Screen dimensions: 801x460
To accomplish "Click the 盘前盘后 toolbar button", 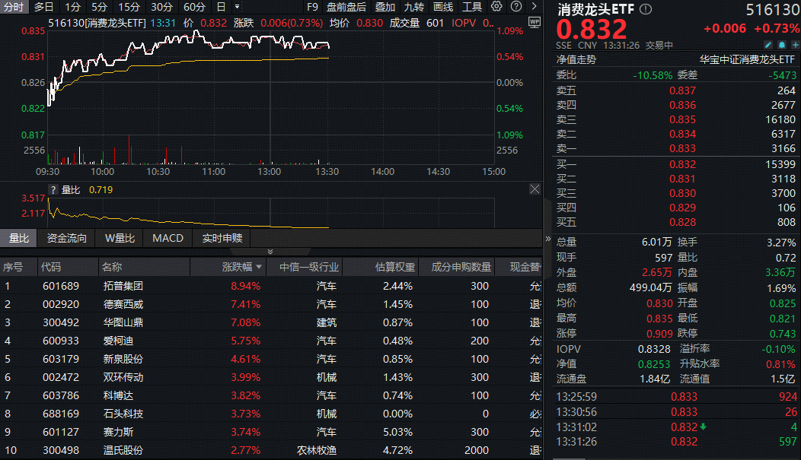I will pos(348,7).
